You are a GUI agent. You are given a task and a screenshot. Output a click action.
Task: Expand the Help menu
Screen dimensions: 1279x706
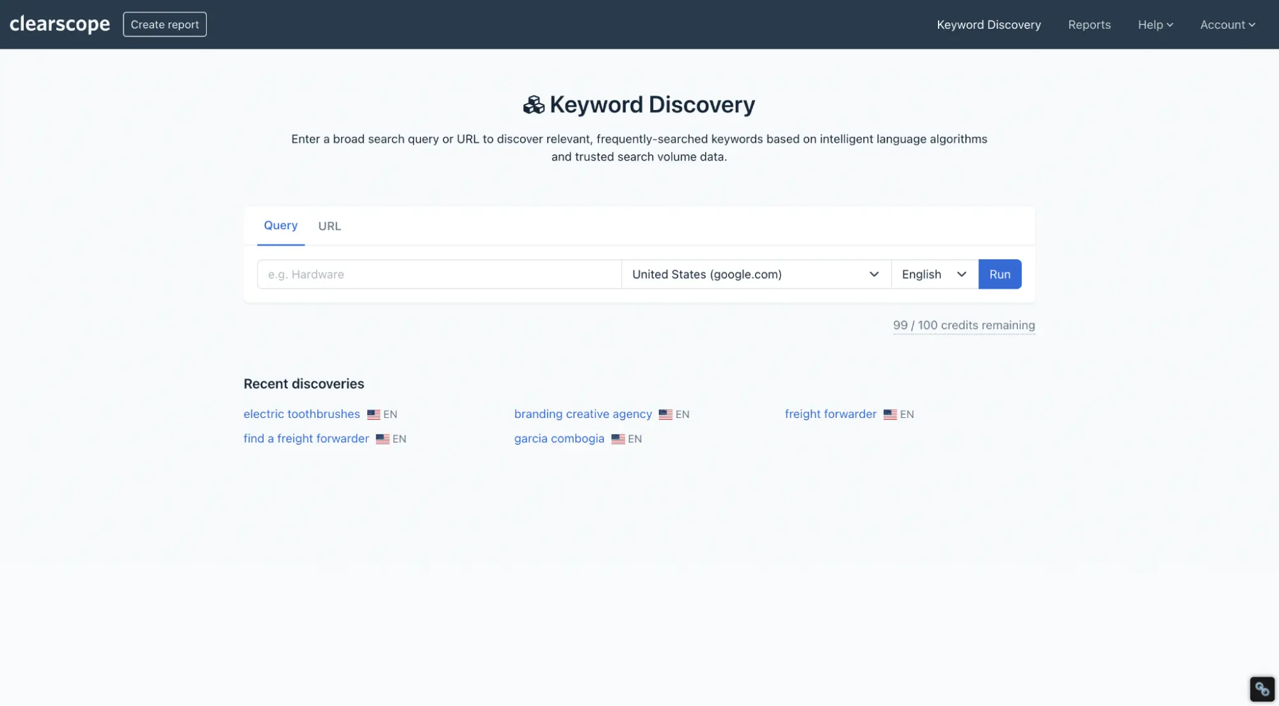(1155, 24)
